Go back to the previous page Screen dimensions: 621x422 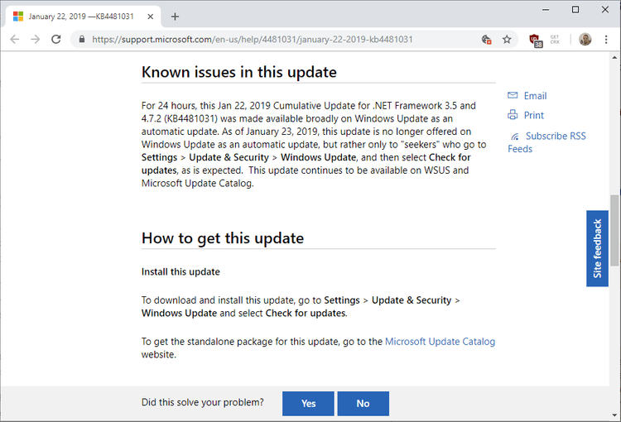click(x=15, y=39)
